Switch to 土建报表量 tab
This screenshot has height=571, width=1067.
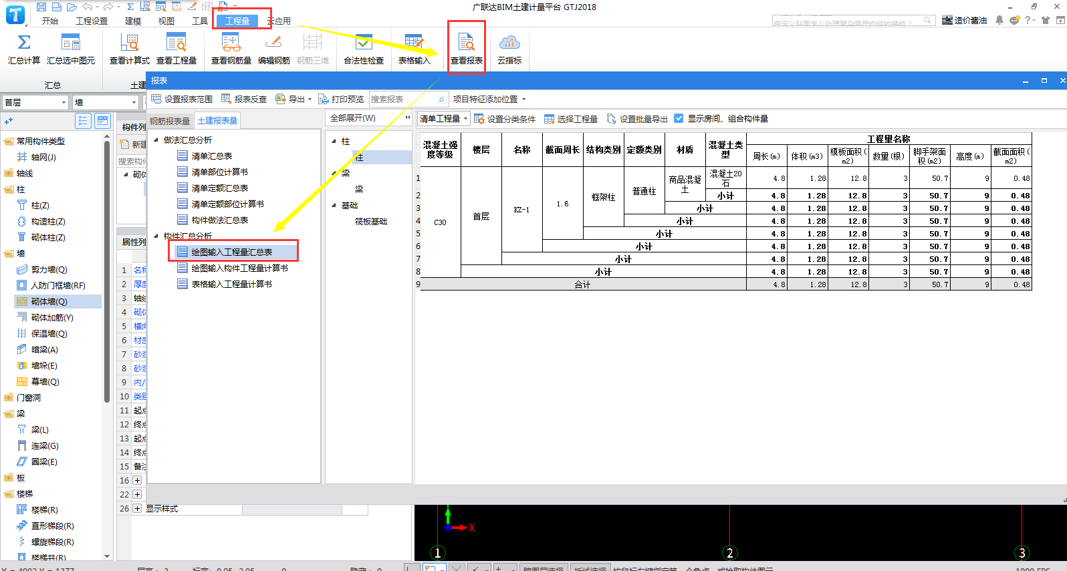coord(217,121)
